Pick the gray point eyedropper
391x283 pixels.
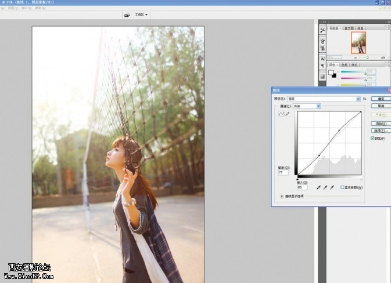(x=325, y=187)
